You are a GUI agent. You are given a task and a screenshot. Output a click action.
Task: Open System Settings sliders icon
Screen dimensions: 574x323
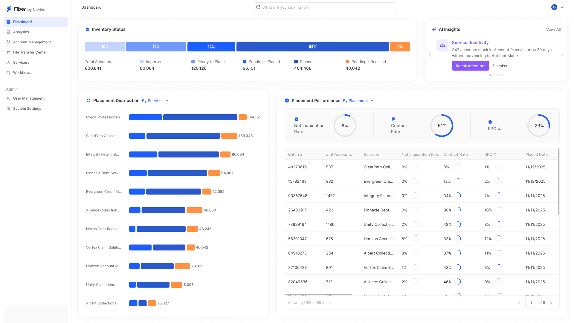pyautogui.click(x=8, y=109)
